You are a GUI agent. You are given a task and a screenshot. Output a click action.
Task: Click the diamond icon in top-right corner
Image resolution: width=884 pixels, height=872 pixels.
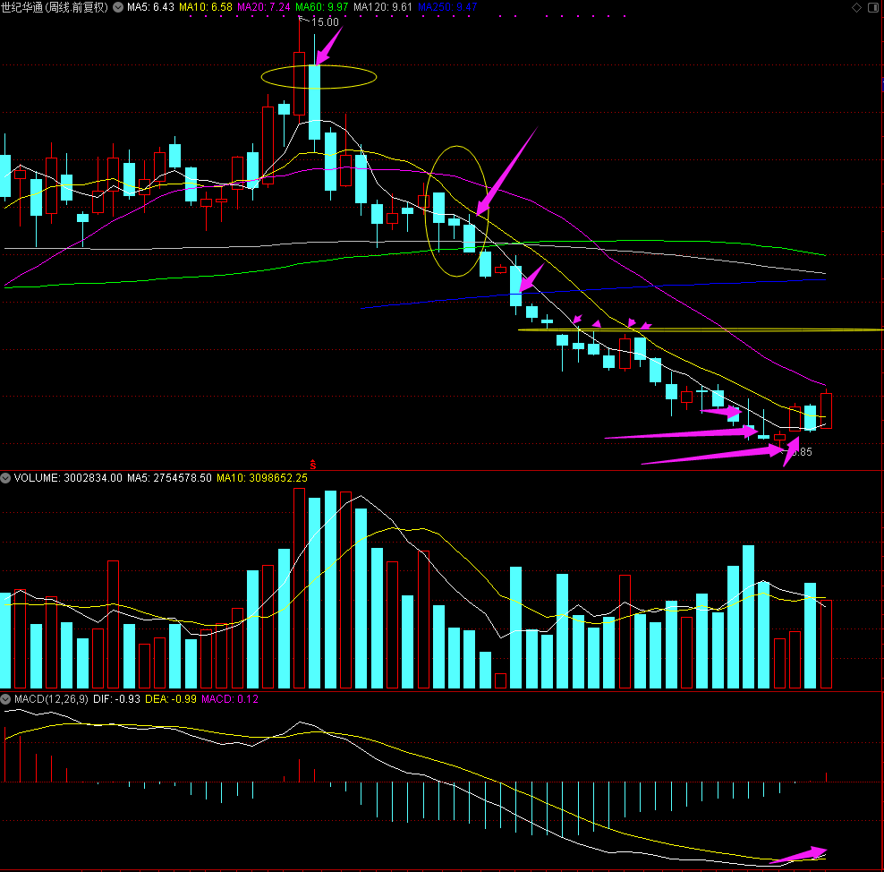[857, 7]
